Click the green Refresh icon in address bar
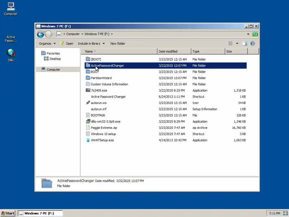This screenshot has width=289, height=217. (255, 34)
